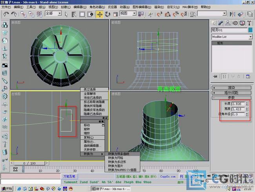This screenshot has height=192, width=255.
Task: Choose 转换为样条曲线 in the submenu
Action: coord(122,154)
